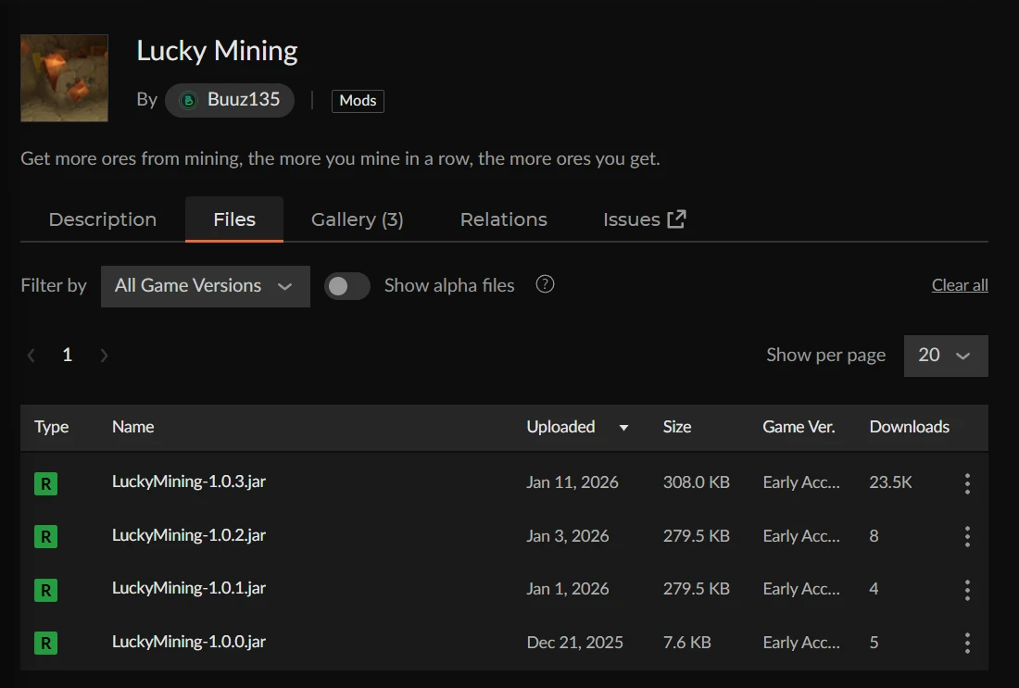
Task: Click the Mods category tag
Action: click(358, 101)
